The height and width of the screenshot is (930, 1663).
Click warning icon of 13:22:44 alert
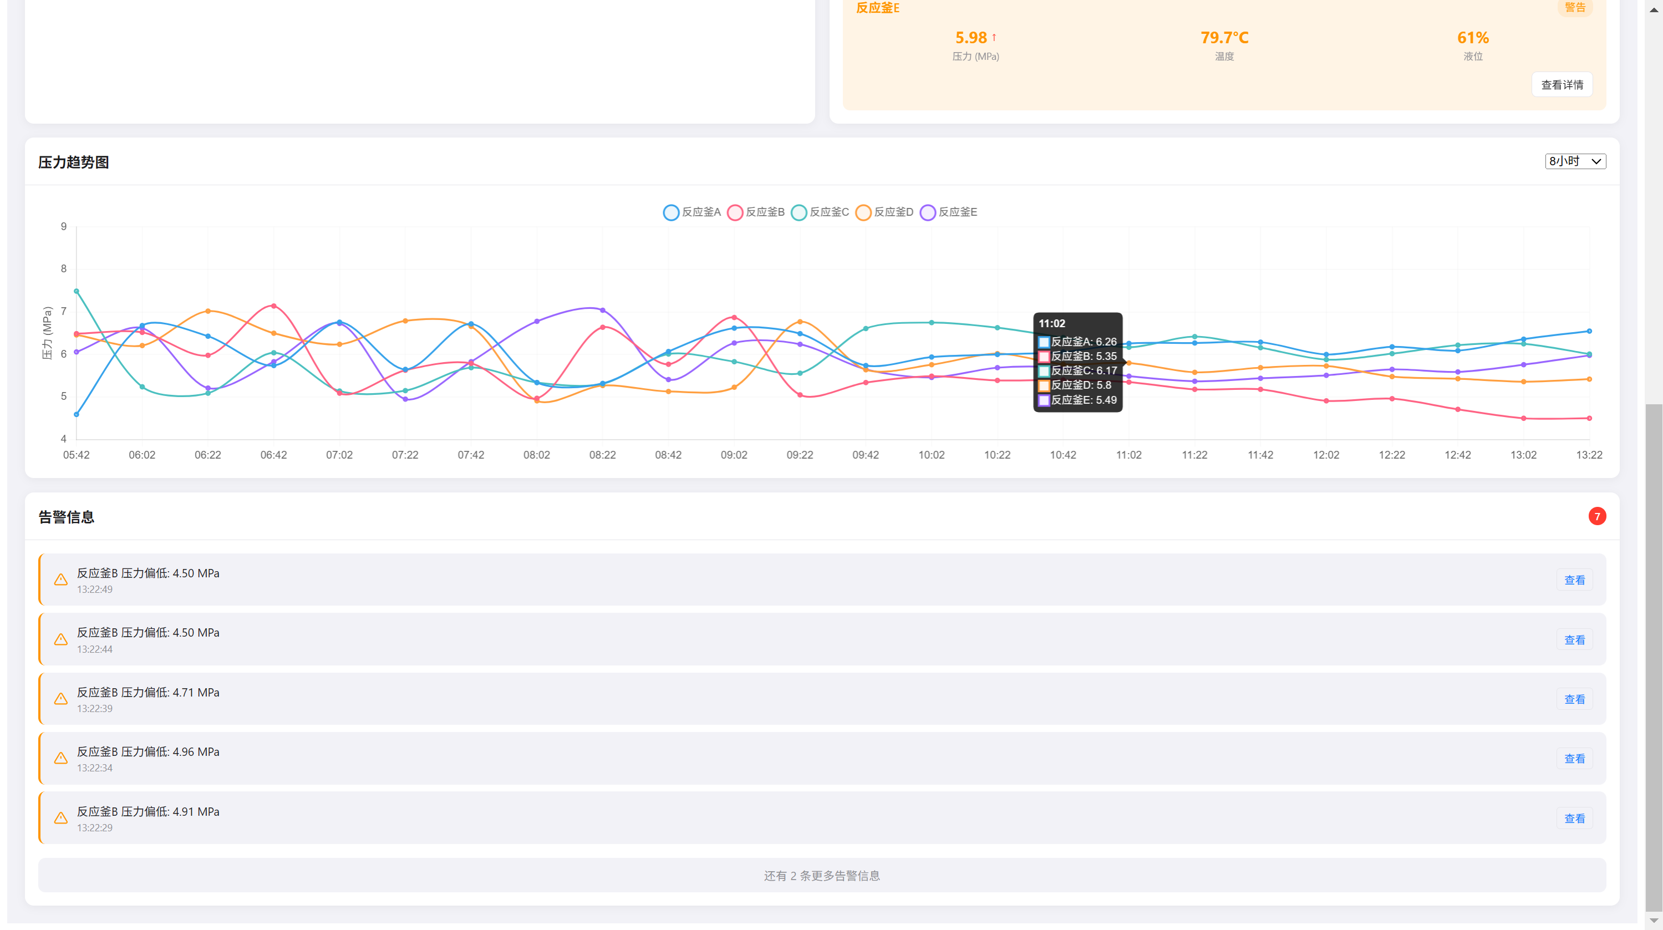[60, 639]
